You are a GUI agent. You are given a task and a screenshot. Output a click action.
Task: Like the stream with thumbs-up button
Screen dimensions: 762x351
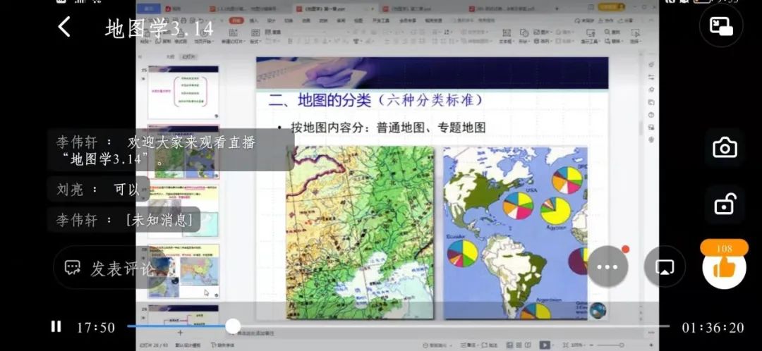click(x=724, y=267)
